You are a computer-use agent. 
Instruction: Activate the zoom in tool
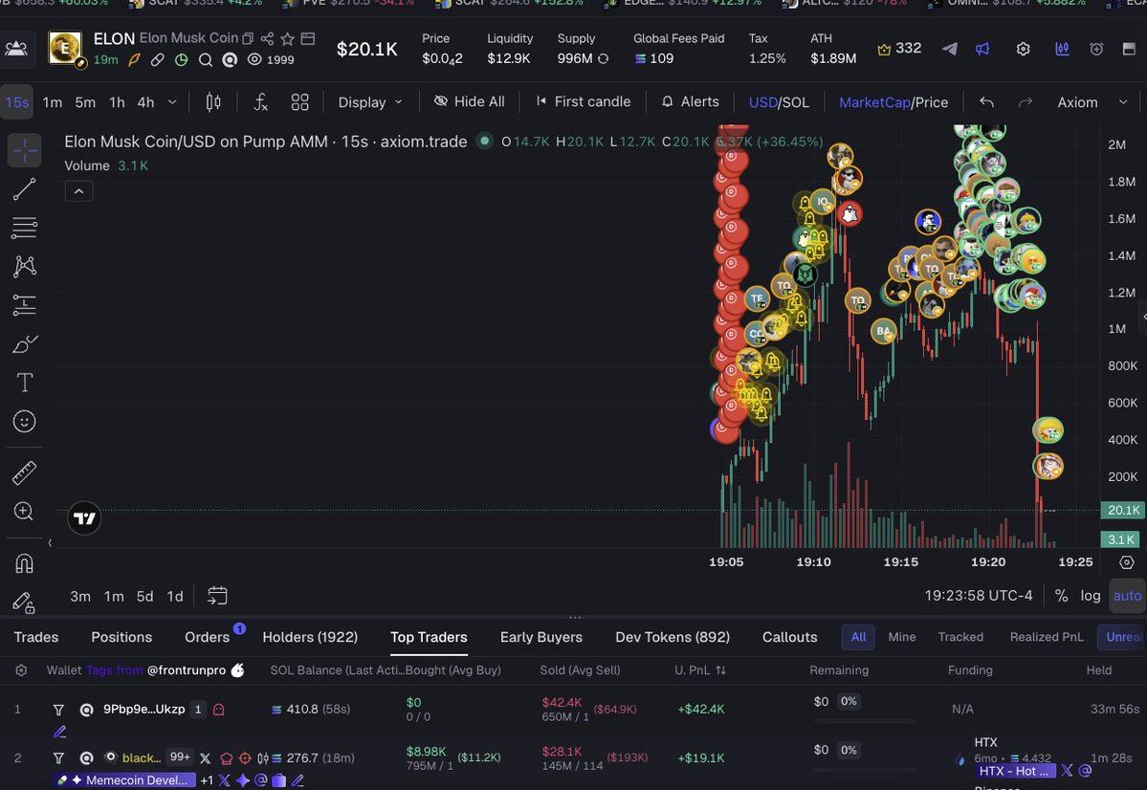click(24, 512)
